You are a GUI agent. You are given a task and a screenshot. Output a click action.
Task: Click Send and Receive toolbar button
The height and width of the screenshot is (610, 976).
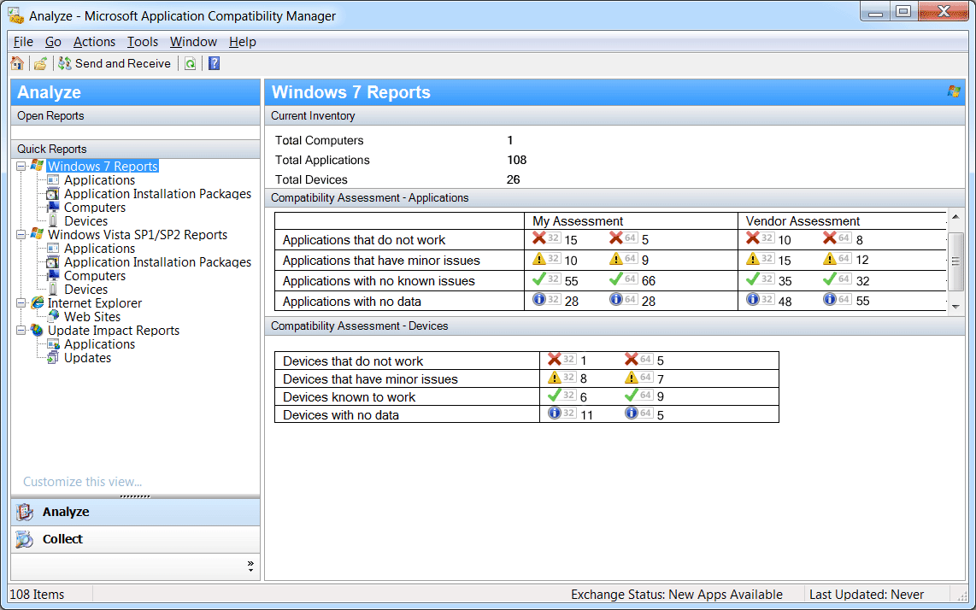pos(115,63)
